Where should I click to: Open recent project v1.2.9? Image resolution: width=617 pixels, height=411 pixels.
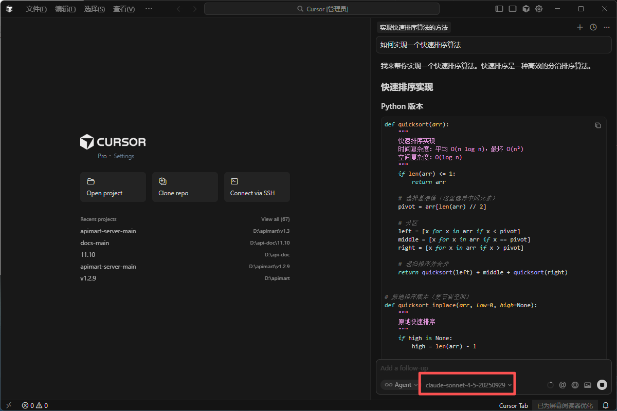[x=185, y=278]
